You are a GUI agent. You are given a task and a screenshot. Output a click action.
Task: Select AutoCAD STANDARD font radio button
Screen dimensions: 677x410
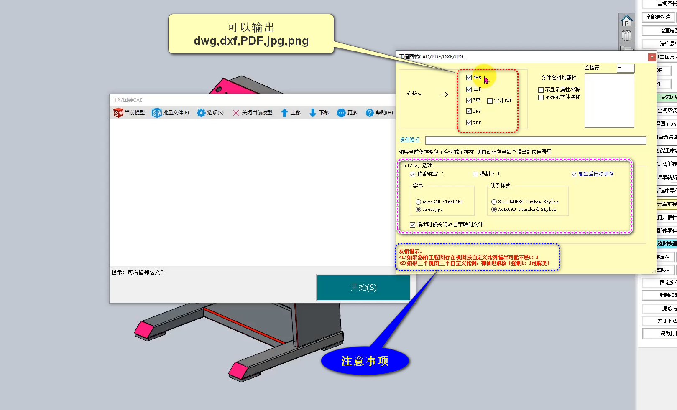point(418,202)
